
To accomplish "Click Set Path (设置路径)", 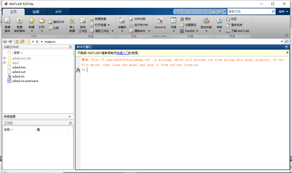I will pos(188,25).
